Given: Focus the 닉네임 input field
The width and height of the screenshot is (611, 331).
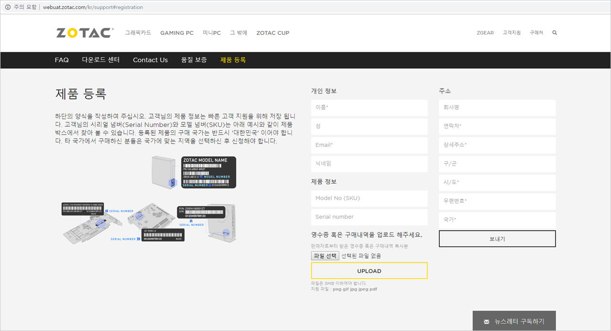Looking at the screenshot, I should click(369, 164).
